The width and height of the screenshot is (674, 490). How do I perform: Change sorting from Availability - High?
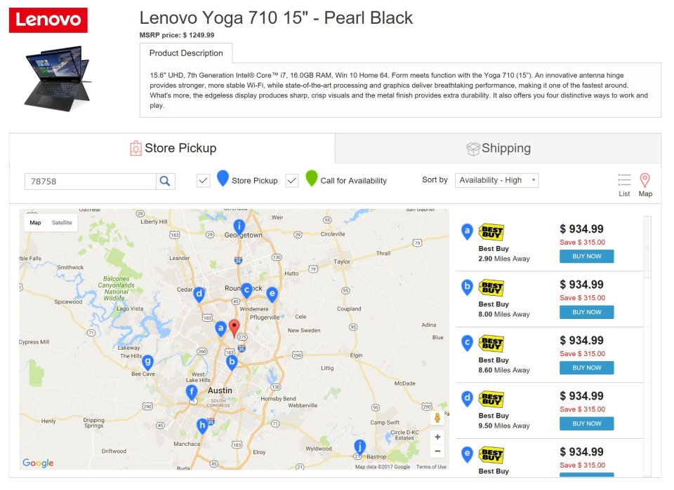point(496,179)
